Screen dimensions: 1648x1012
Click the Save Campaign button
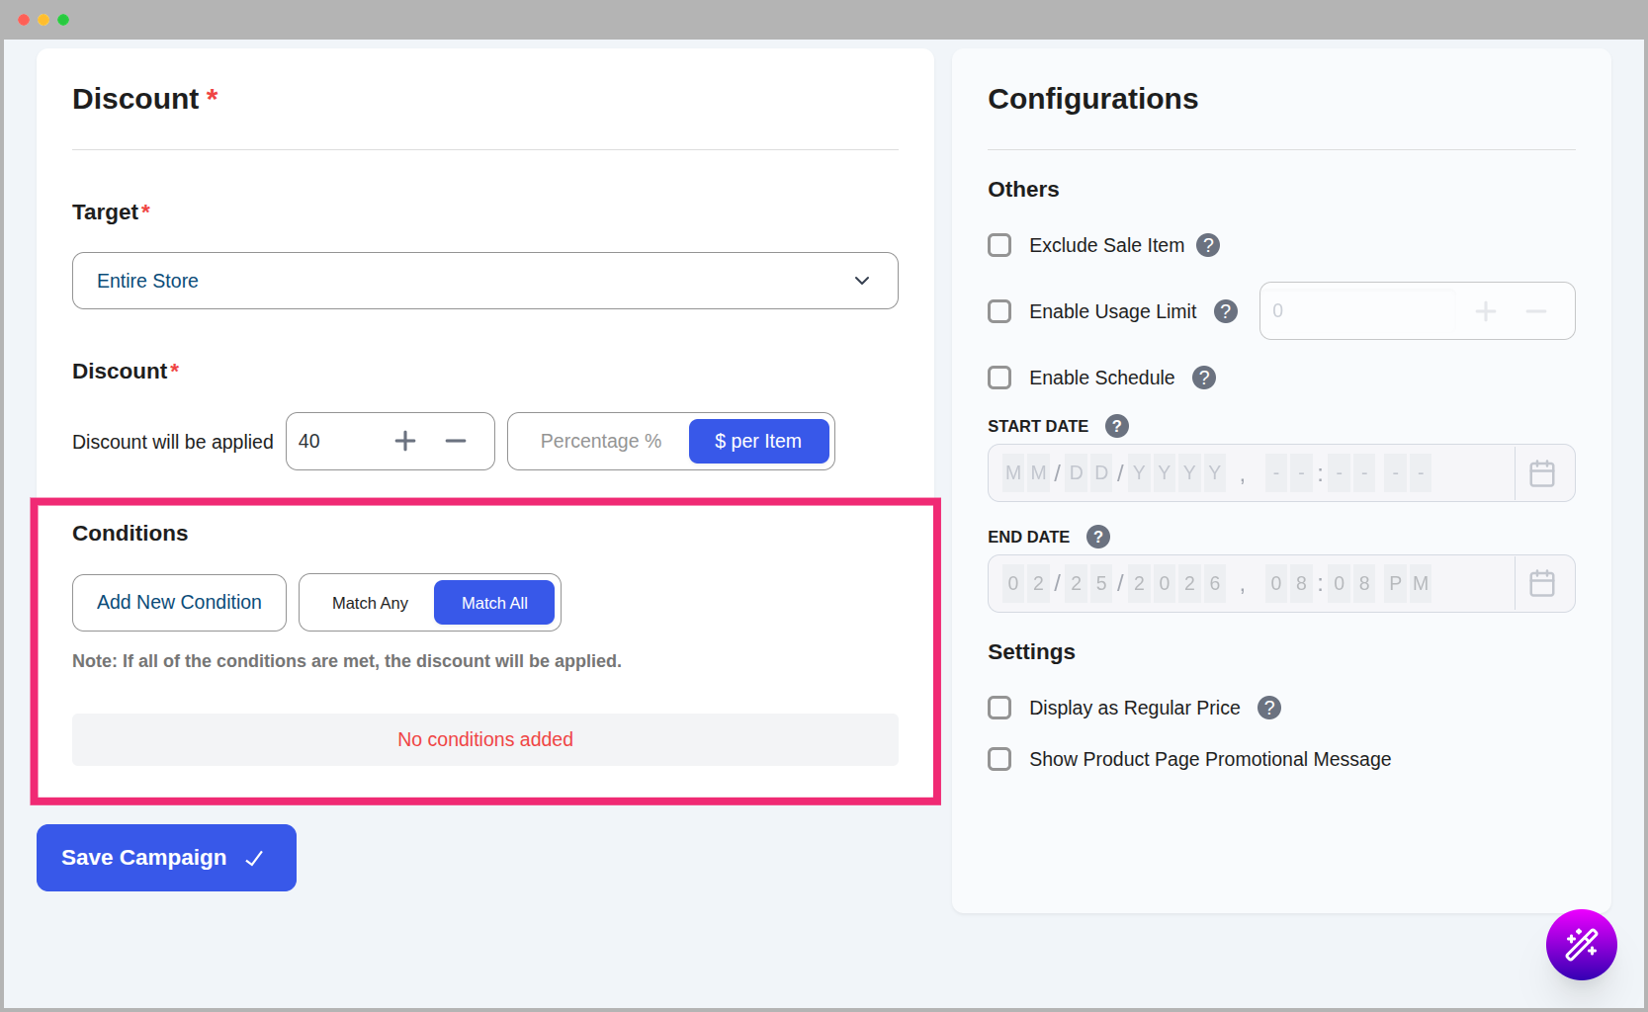[165, 857]
